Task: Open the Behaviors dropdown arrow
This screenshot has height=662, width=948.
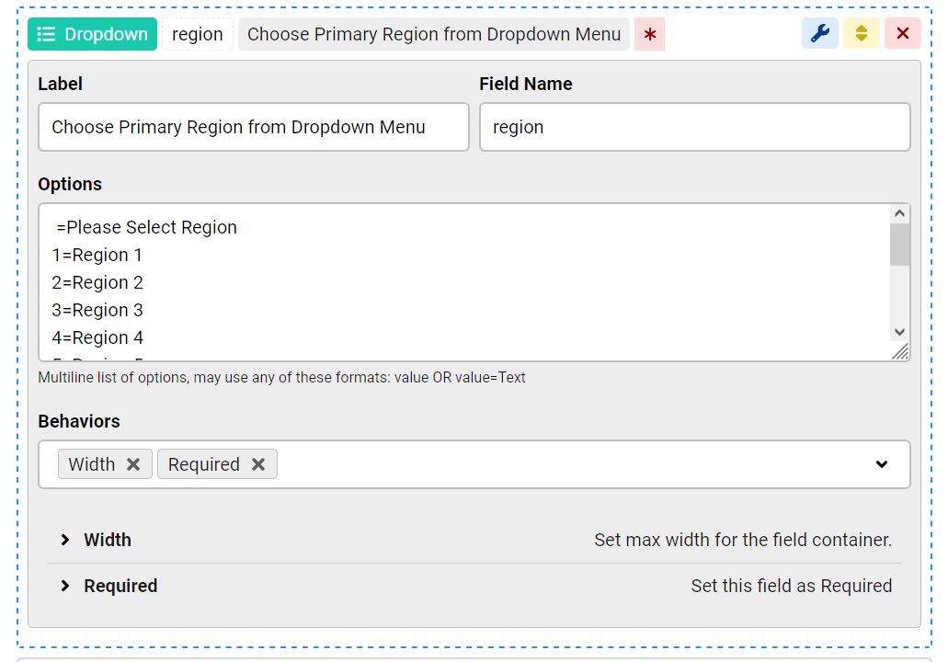Action: [882, 464]
